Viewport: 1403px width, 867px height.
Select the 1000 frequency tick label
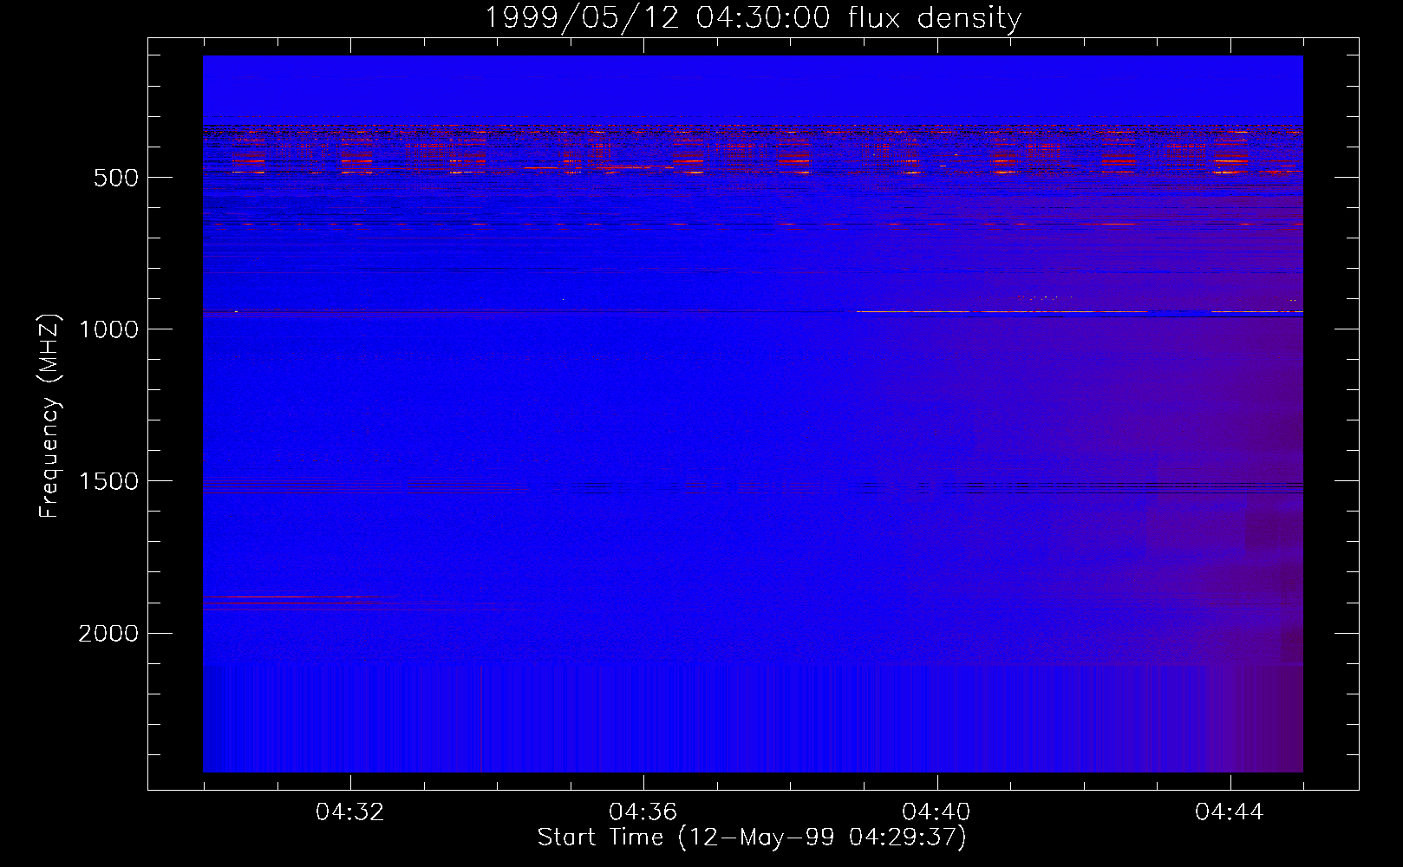click(x=108, y=329)
